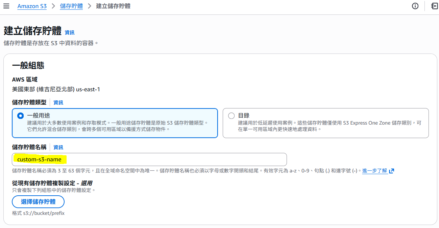Click the 格式 s3://bucket/prefix hint text
The height and width of the screenshot is (228, 439).
[x=38, y=213]
